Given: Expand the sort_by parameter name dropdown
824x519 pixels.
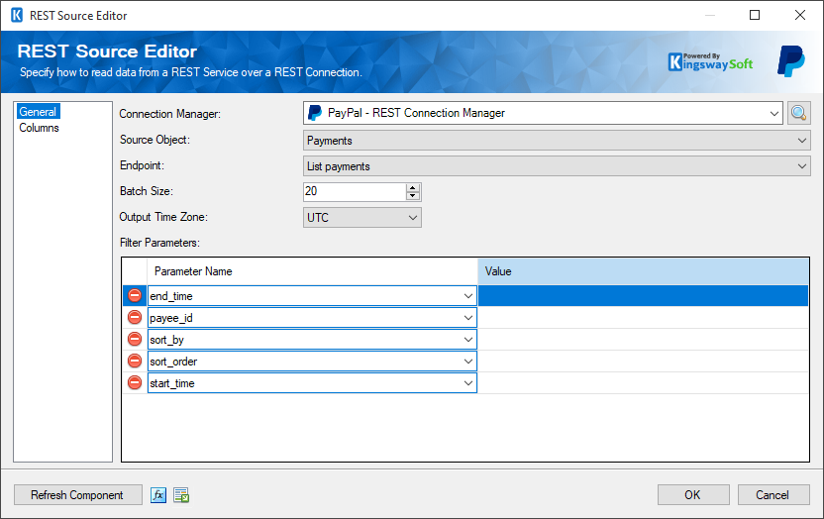Looking at the screenshot, I should coord(467,340).
